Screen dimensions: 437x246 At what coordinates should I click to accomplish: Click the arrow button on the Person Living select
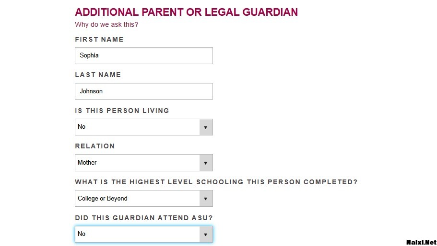click(206, 127)
